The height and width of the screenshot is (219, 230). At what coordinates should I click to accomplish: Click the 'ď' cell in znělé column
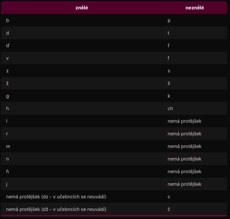coord(82,46)
